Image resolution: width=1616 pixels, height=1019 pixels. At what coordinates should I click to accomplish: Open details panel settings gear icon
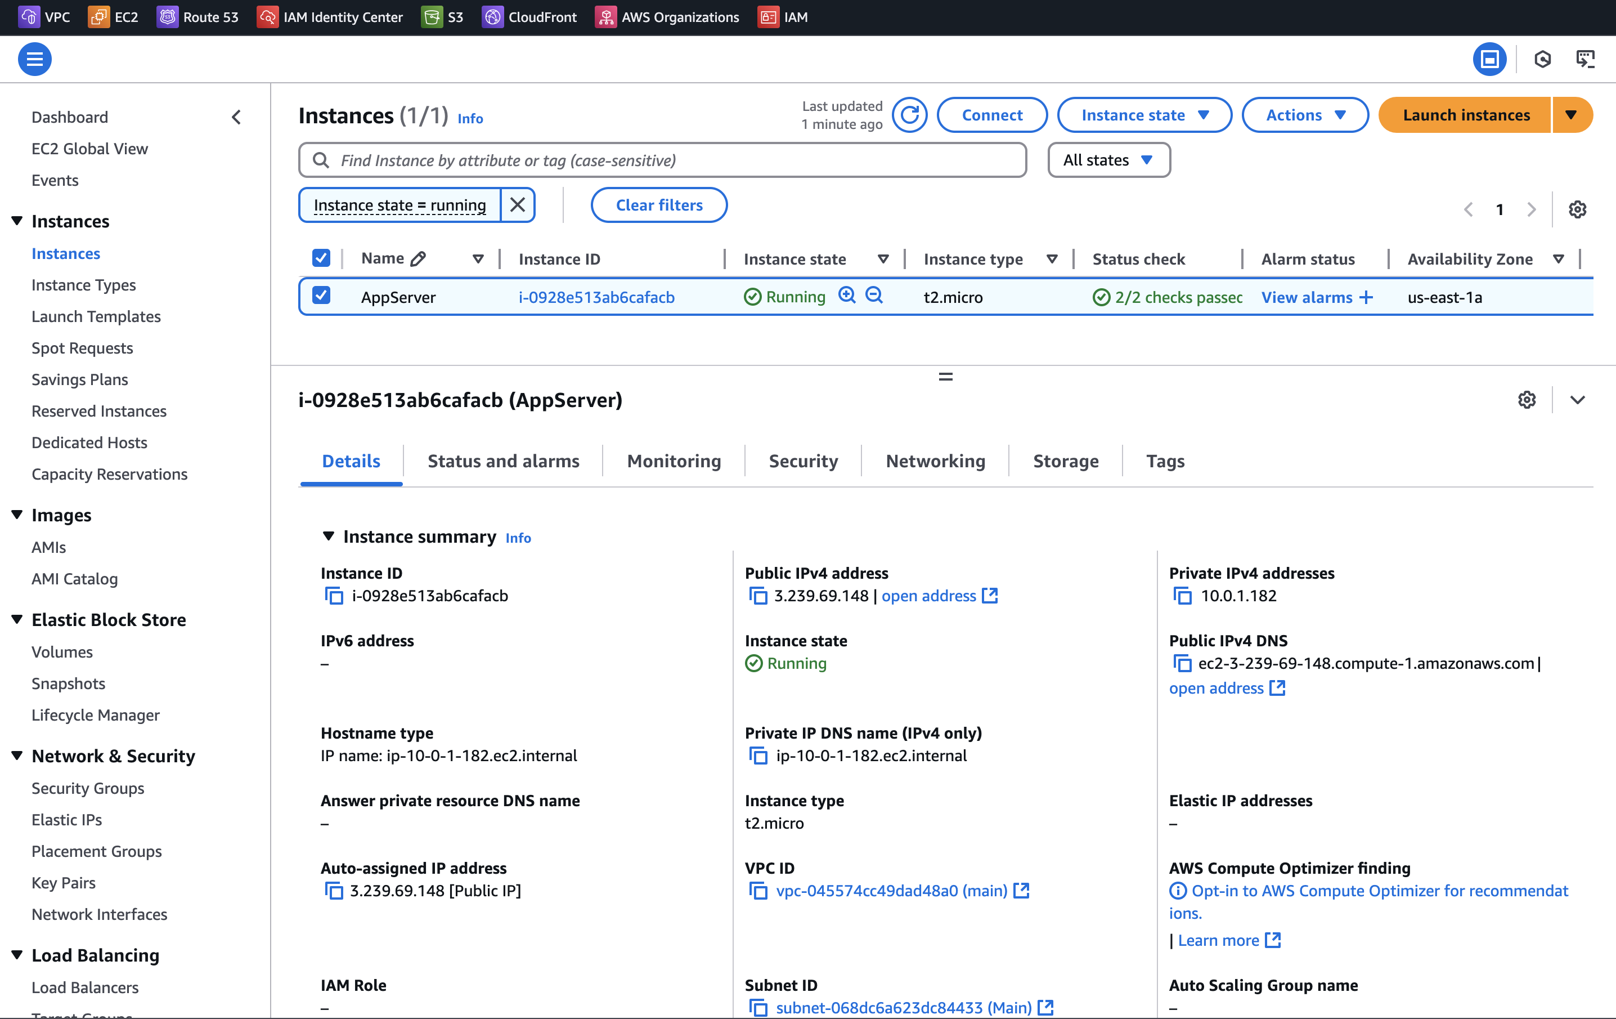[x=1527, y=400]
